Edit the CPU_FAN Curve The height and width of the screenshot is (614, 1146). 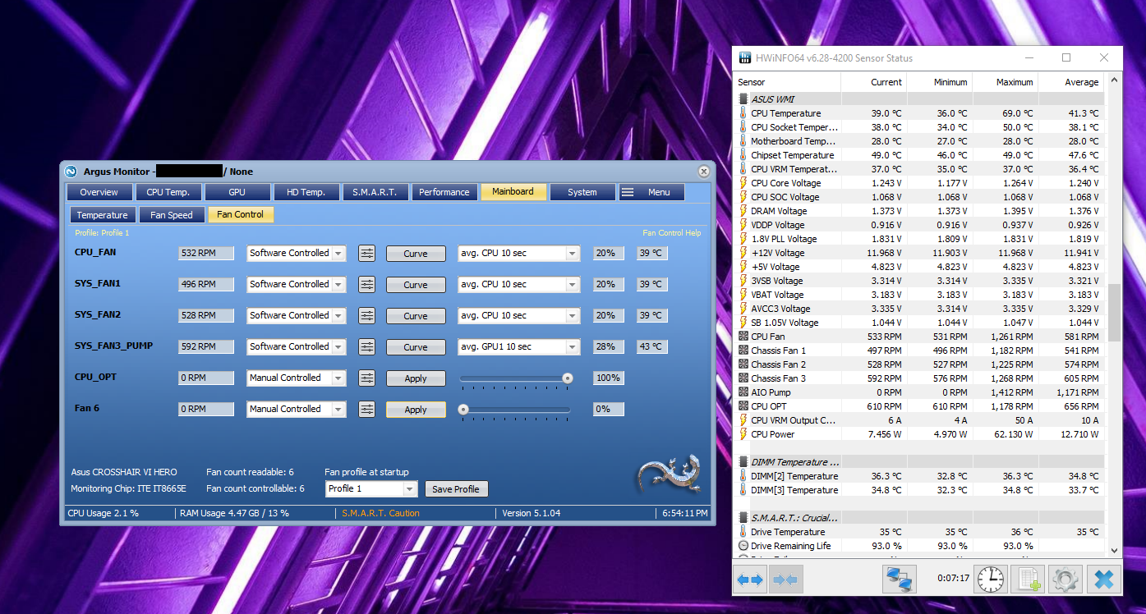click(416, 254)
